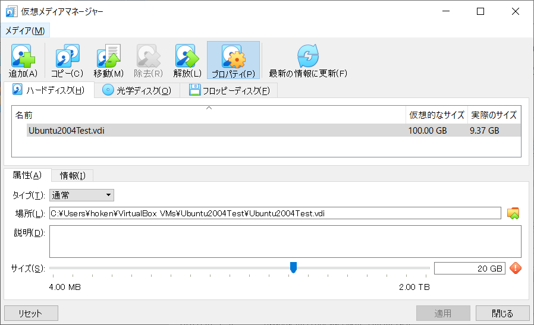Click the リセット button
Screen dimensions: 534x325
[31, 313]
